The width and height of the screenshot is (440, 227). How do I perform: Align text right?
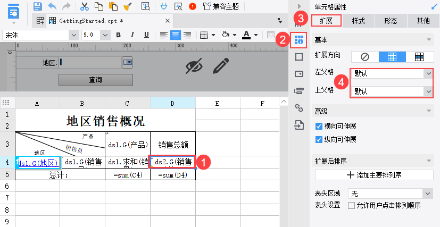[187, 35]
